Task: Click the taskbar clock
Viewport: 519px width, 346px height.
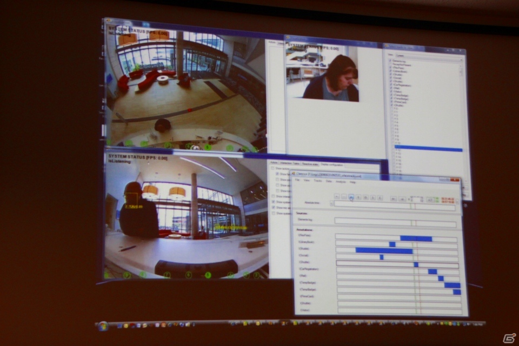Action: pyautogui.click(x=477, y=324)
